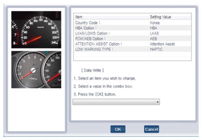Image resolution: width=202 pixels, height=140 pixels.
Task: Click the Item column header
Action: [111, 17]
